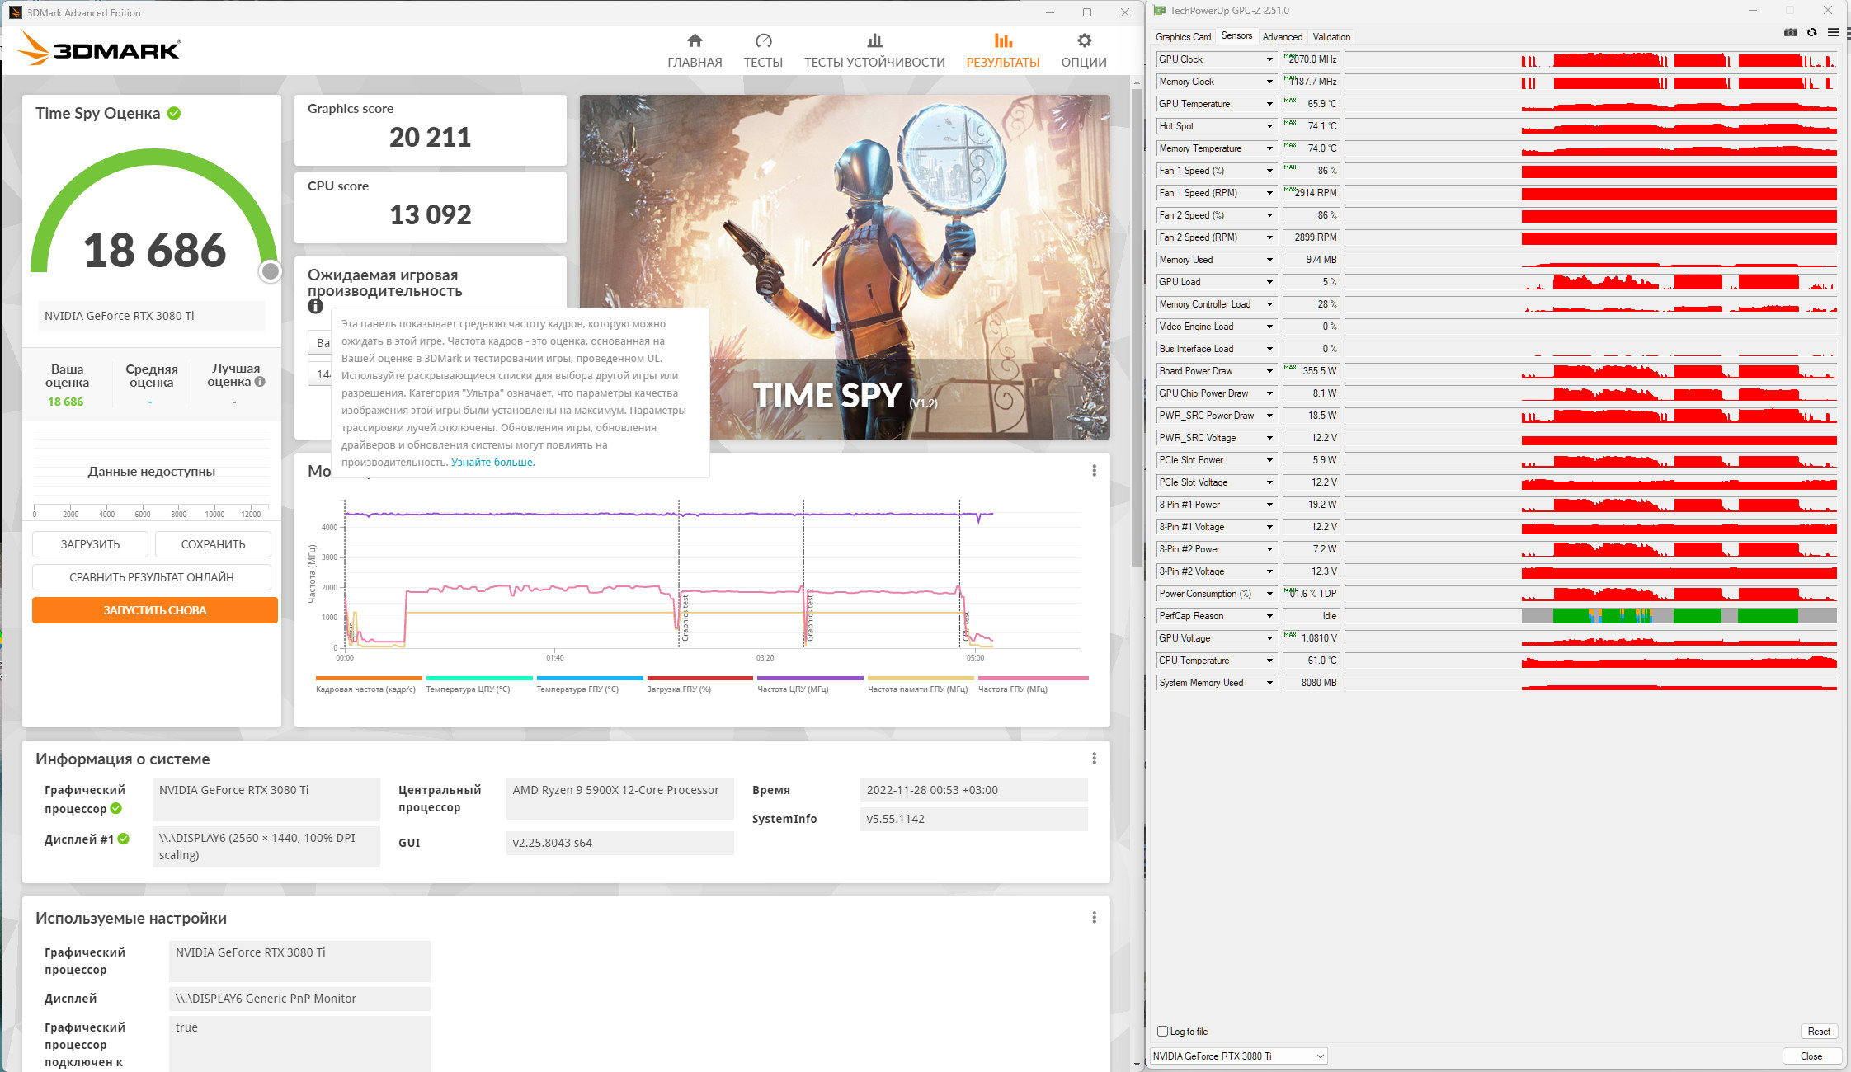The height and width of the screenshot is (1072, 1851).
Task: Follow the Узнайте больше link
Action: click(x=492, y=463)
